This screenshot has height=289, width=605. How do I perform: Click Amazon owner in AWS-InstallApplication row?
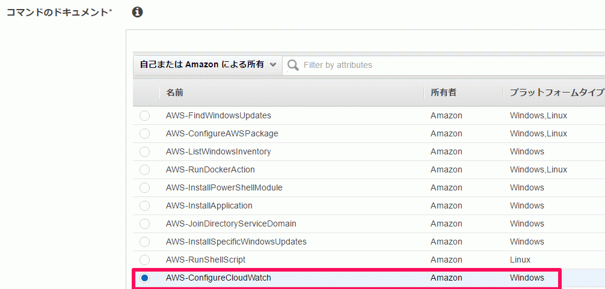click(446, 205)
